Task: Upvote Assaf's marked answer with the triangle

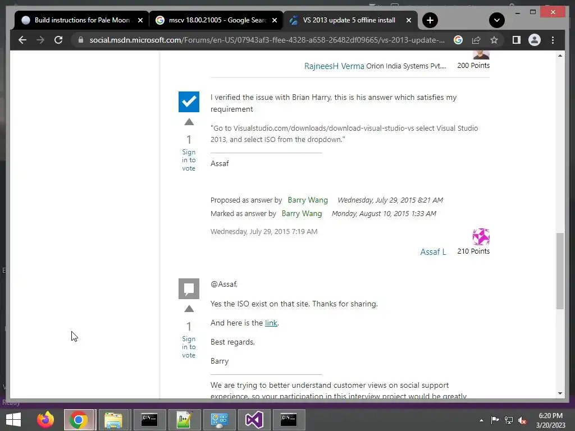Action: (189, 122)
